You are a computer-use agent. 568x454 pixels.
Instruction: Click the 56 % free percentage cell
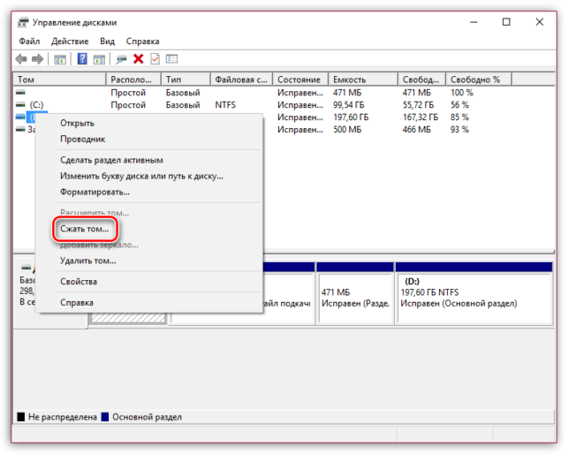459,105
